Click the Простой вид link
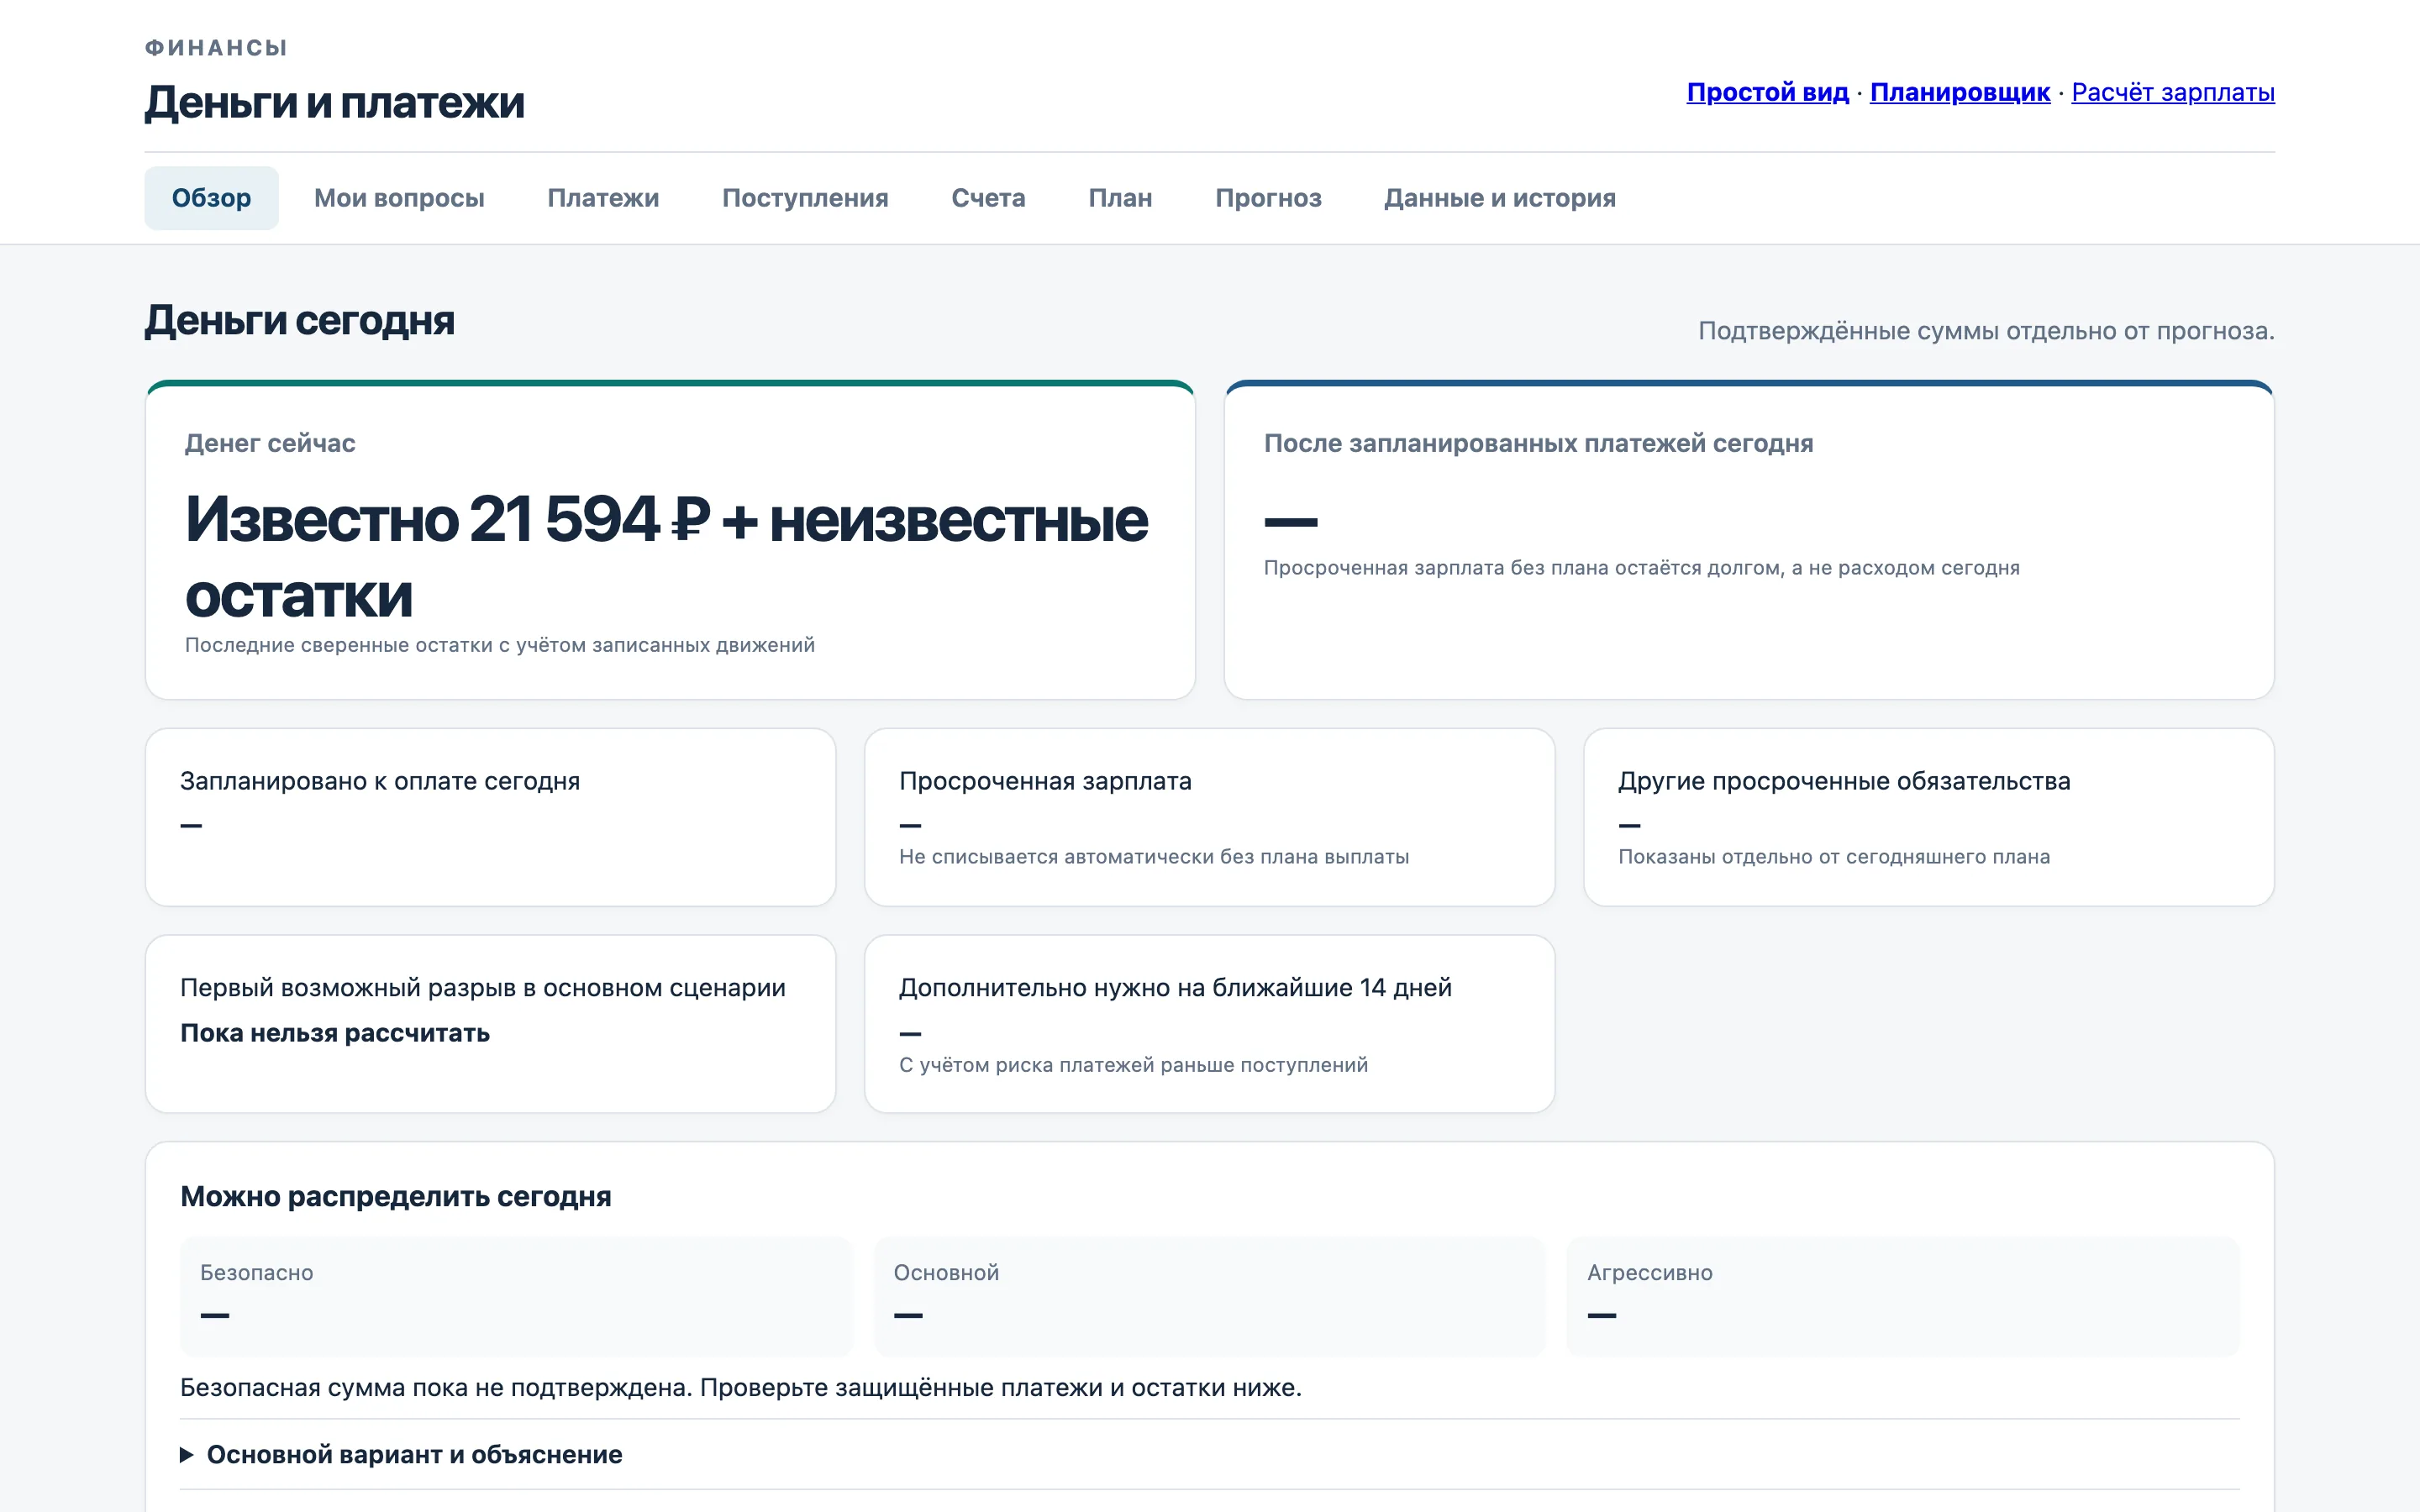The width and height of the screenshot is (2420, 1512). pyautogui.click(x=1767, y=92)
